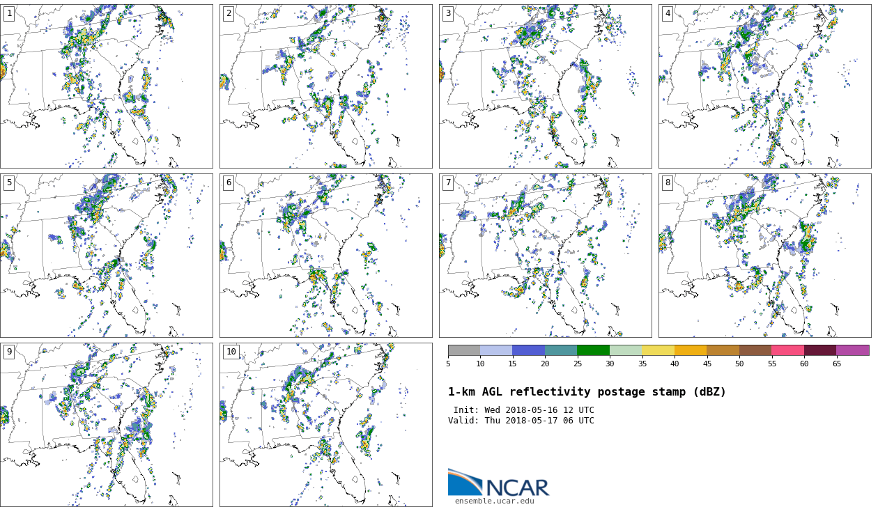Image resolution: width=878 pixels, height=507 pixels.
Task: Select ensemble member 4 map panel
Action: [765, 86]
